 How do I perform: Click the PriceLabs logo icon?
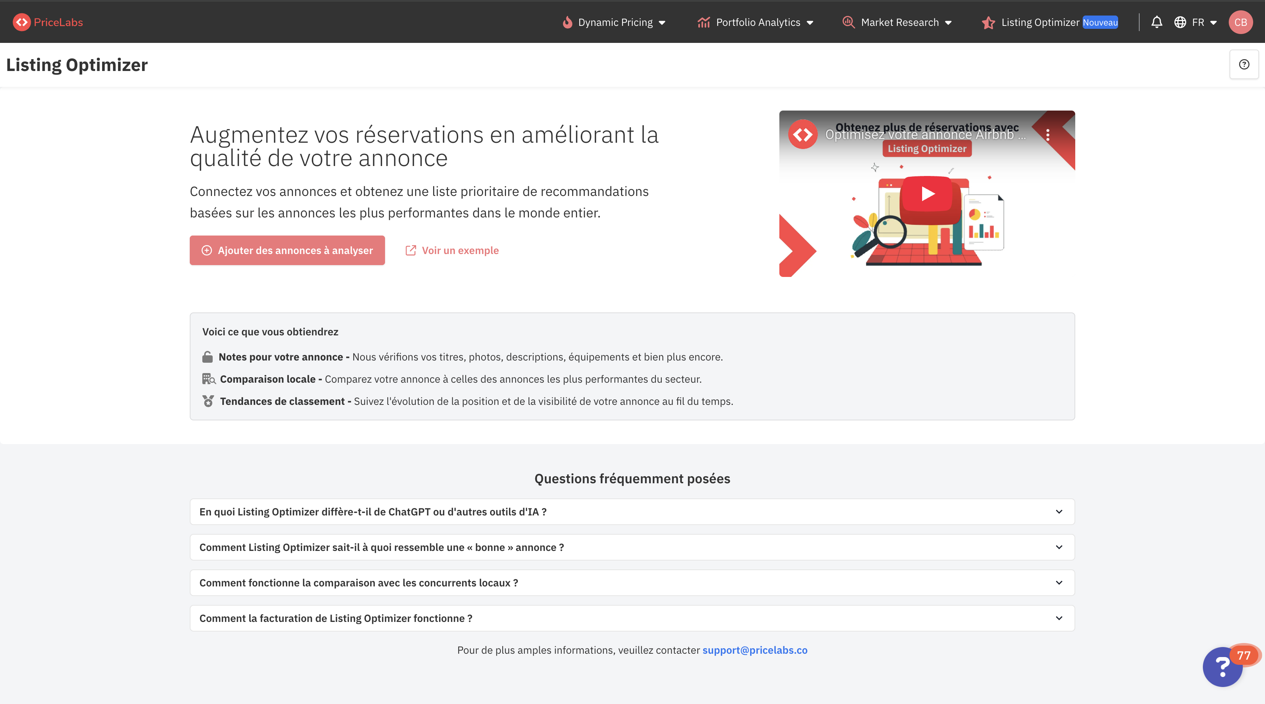21,22
